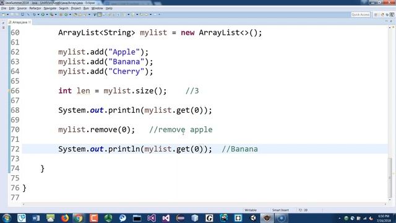Click the Open Type toolbar icon
Viewport: 396px width, 223px height.
coord(75,15)
